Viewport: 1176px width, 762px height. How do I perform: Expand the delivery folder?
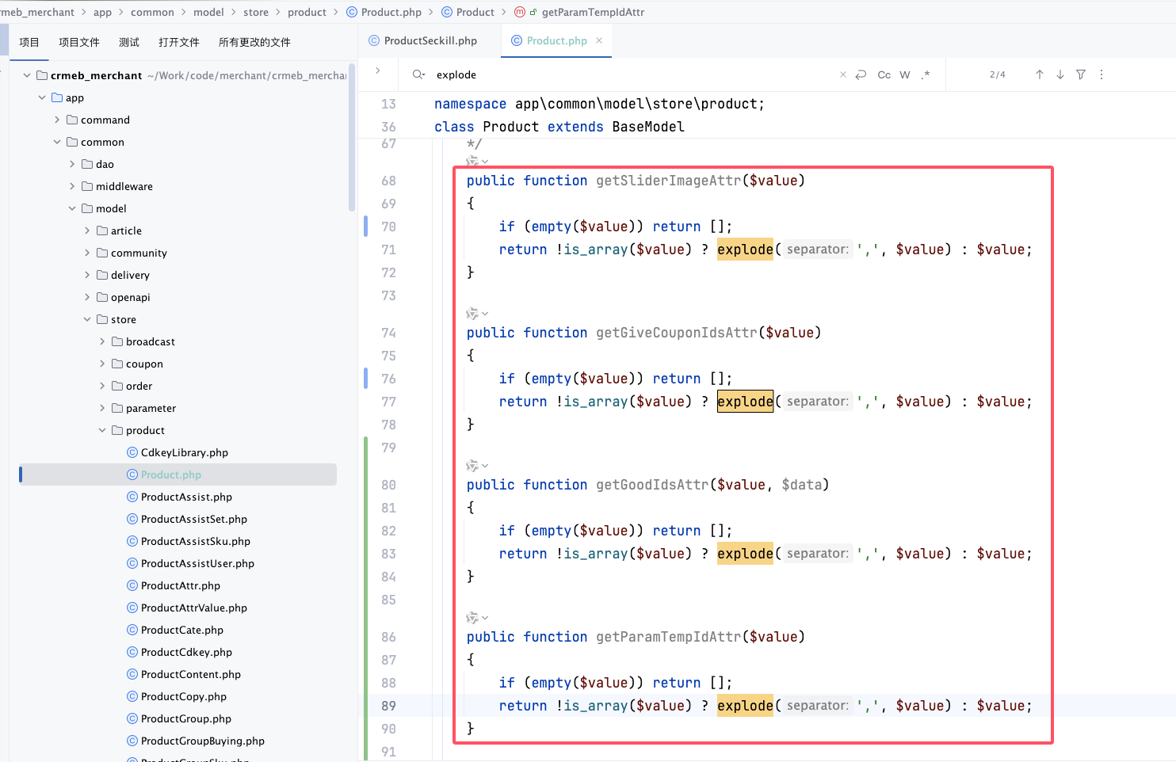coord(87,275)
